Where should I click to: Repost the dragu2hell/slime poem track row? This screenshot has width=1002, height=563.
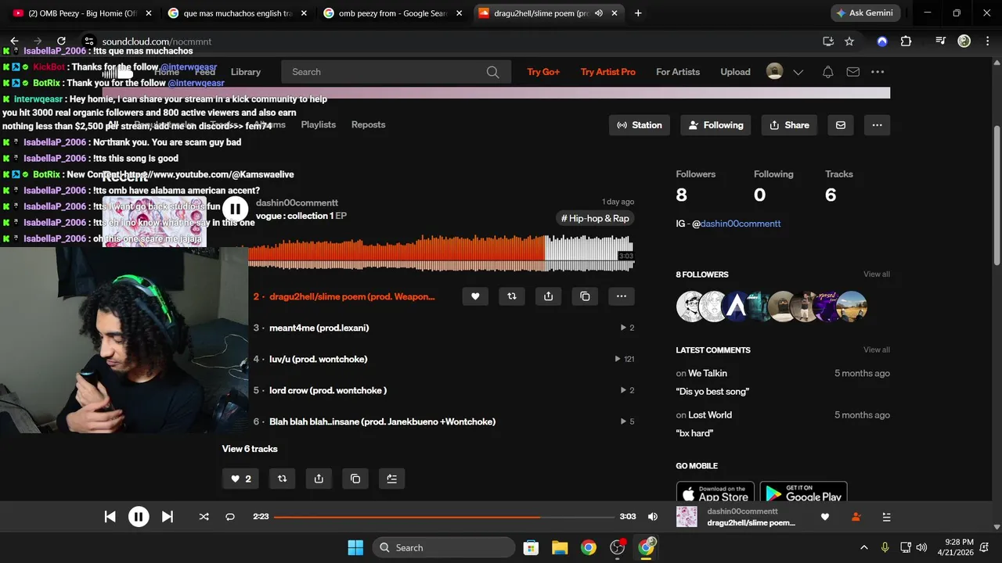point(512,296)
